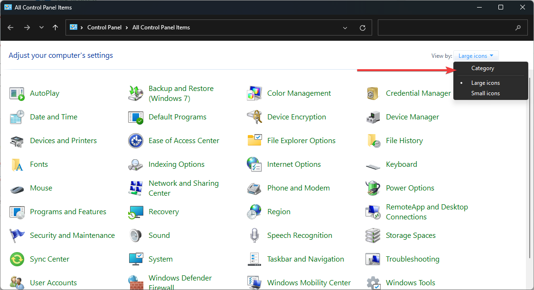Open the Phone and Modem icon

pos(254,188)
